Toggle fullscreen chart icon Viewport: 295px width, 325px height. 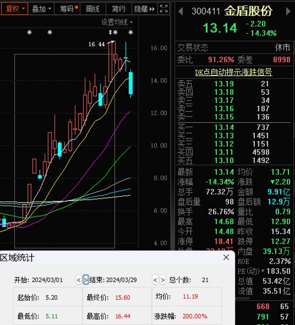[x=164, y=9]
